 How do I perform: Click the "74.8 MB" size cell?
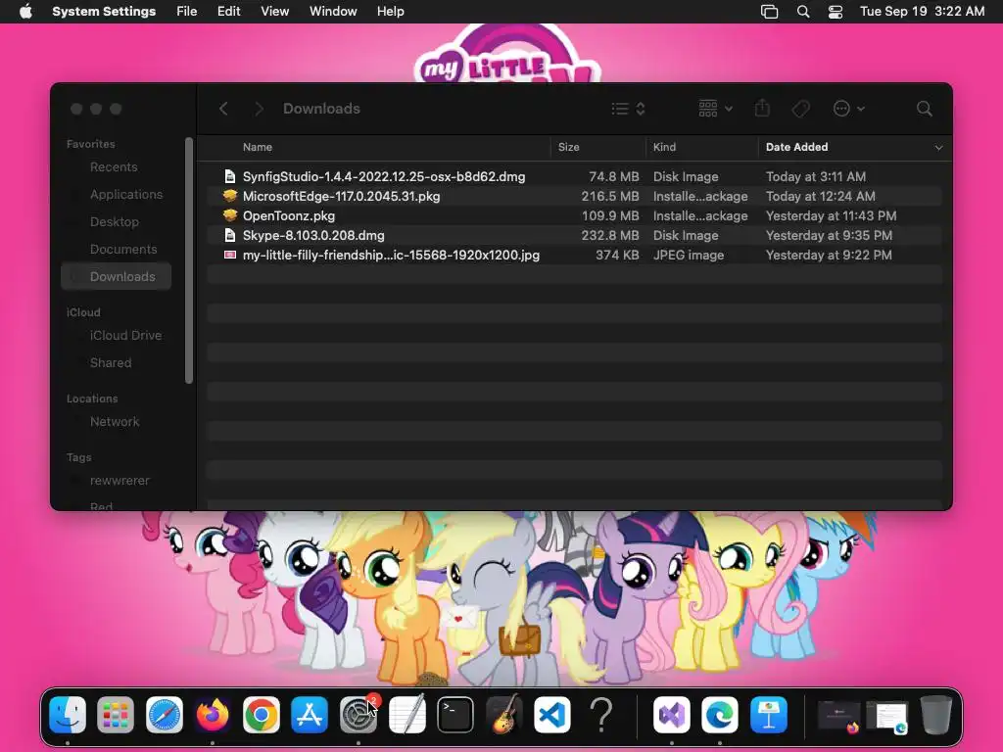tap(613, 176)
